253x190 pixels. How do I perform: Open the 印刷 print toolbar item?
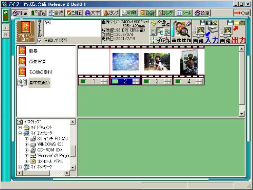[x=129, y=13]
